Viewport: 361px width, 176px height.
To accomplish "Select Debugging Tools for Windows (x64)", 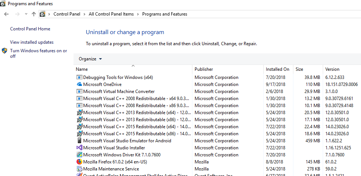I will tap(118, 77).
